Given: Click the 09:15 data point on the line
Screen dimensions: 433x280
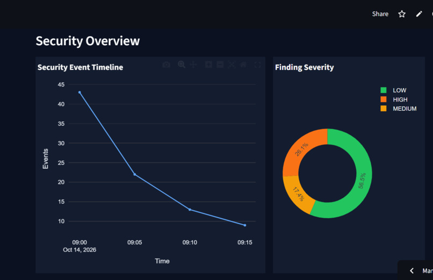Looking at the screenshot, I should [x=245, y=225].
